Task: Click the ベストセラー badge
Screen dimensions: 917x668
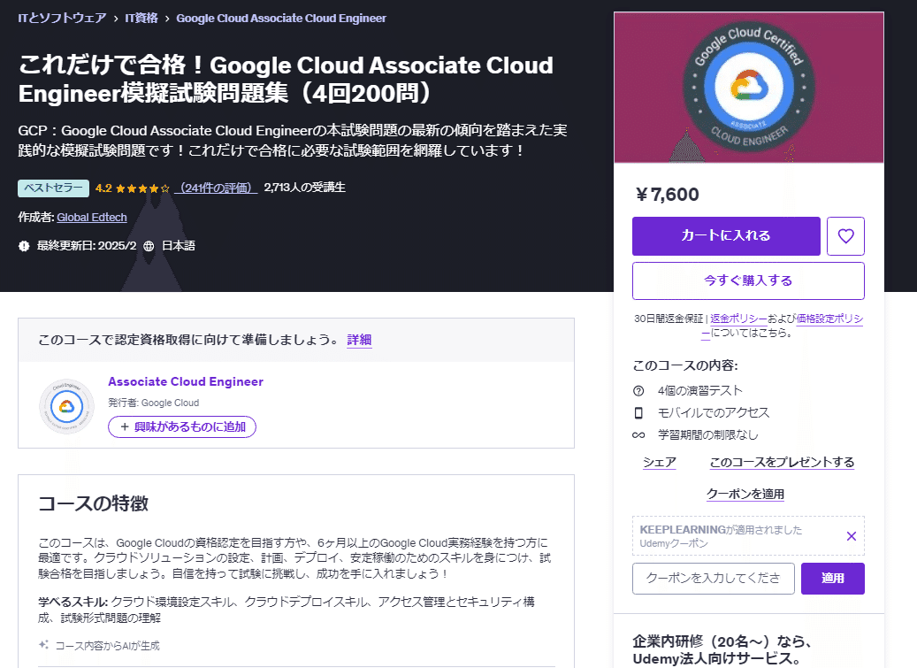Action: pyautogui.click(x=53, y=188)
